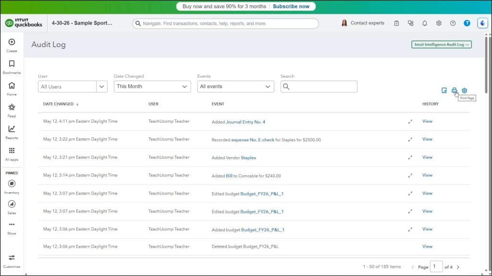Viewport: 492px width, 276px height.
Task: Open Reports from the sidebar
Action: [12, 132]
